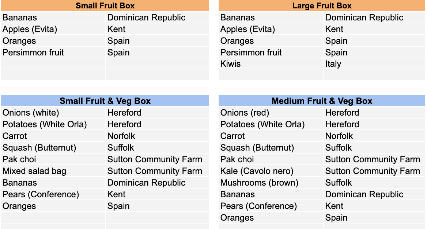
Task: Select Apples (Evita) in Large Fruit Box
Action: click(271, 29)
